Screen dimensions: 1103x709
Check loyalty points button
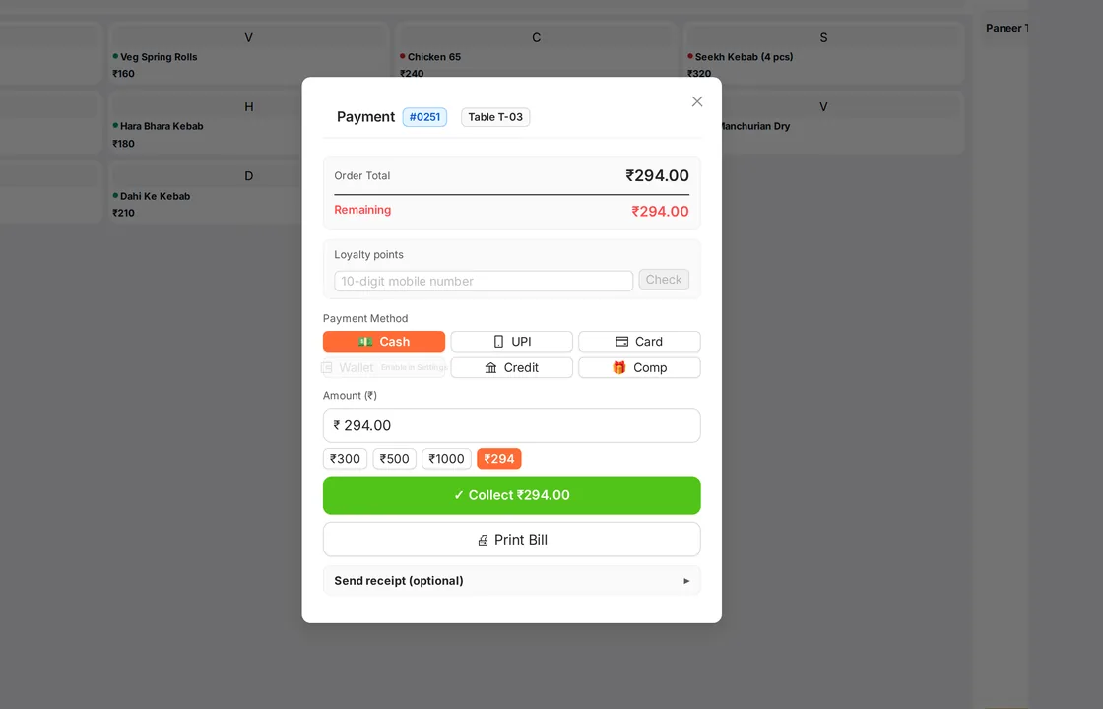(x=664, y=280)
